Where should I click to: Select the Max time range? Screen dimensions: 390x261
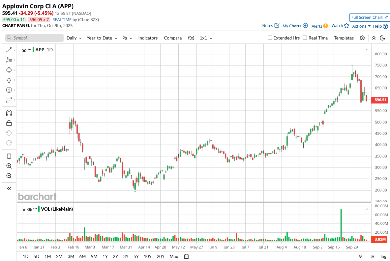tap(174, 256)
